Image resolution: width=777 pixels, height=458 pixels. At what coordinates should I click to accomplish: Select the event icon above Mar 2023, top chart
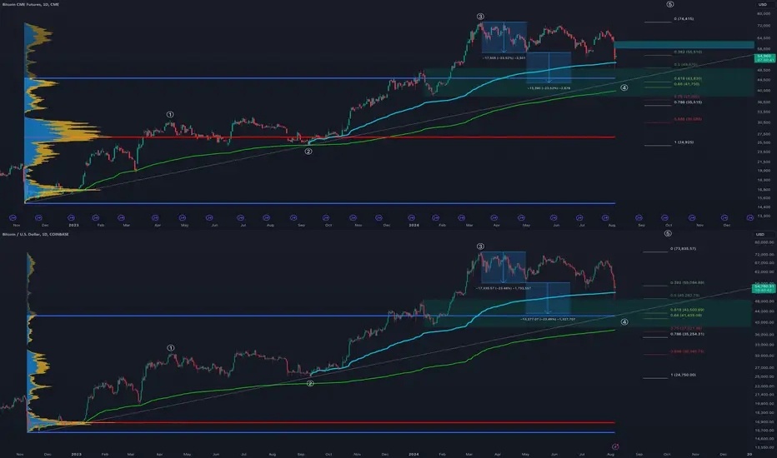(x=122, y=217)
